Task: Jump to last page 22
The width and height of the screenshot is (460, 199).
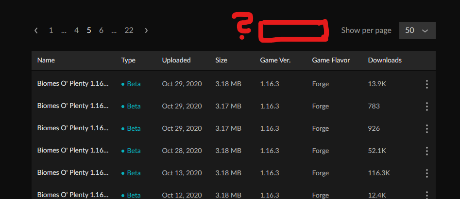Action: click(129, 31)
